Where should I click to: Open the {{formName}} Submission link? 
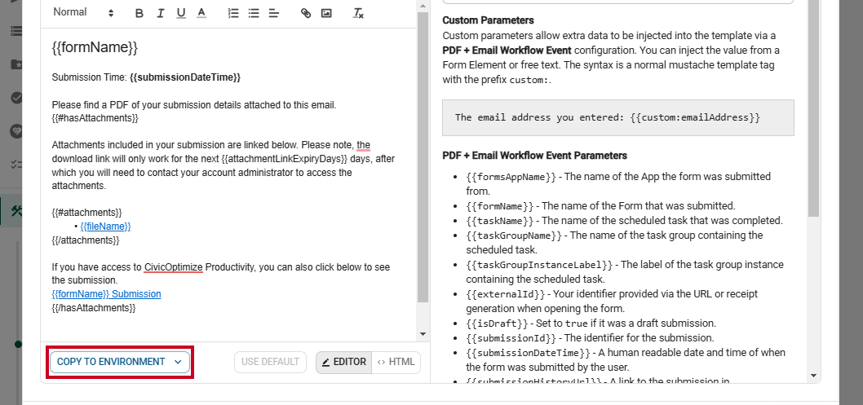(106, 294)
